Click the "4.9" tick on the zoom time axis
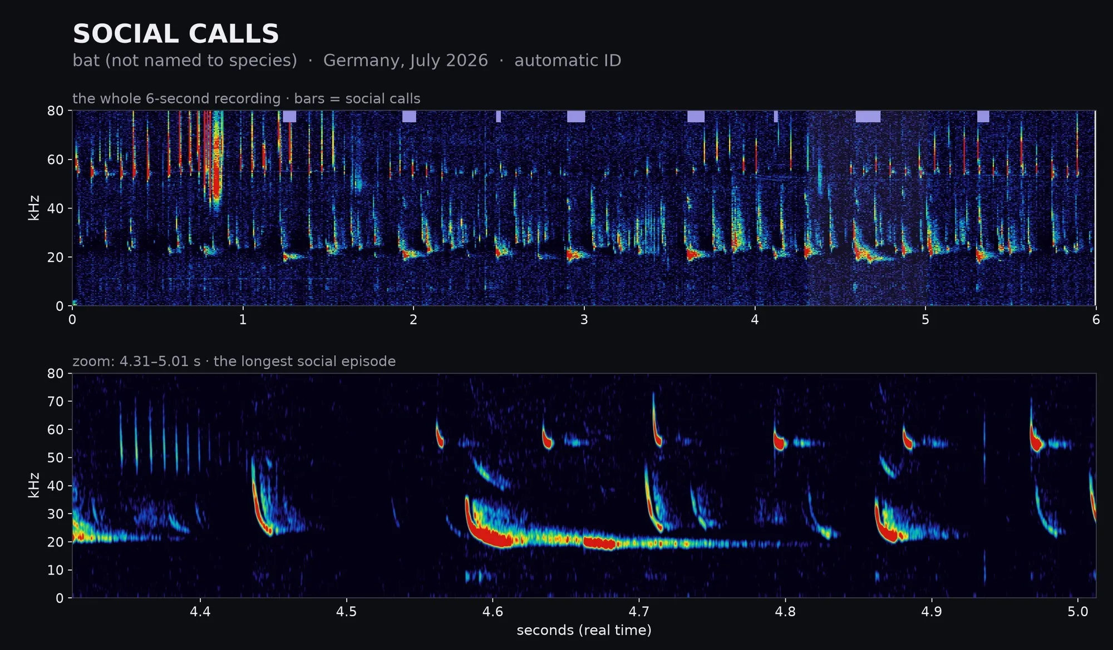Image resolution: width=1113 pixels, height=650 pixels. (932, 612)
